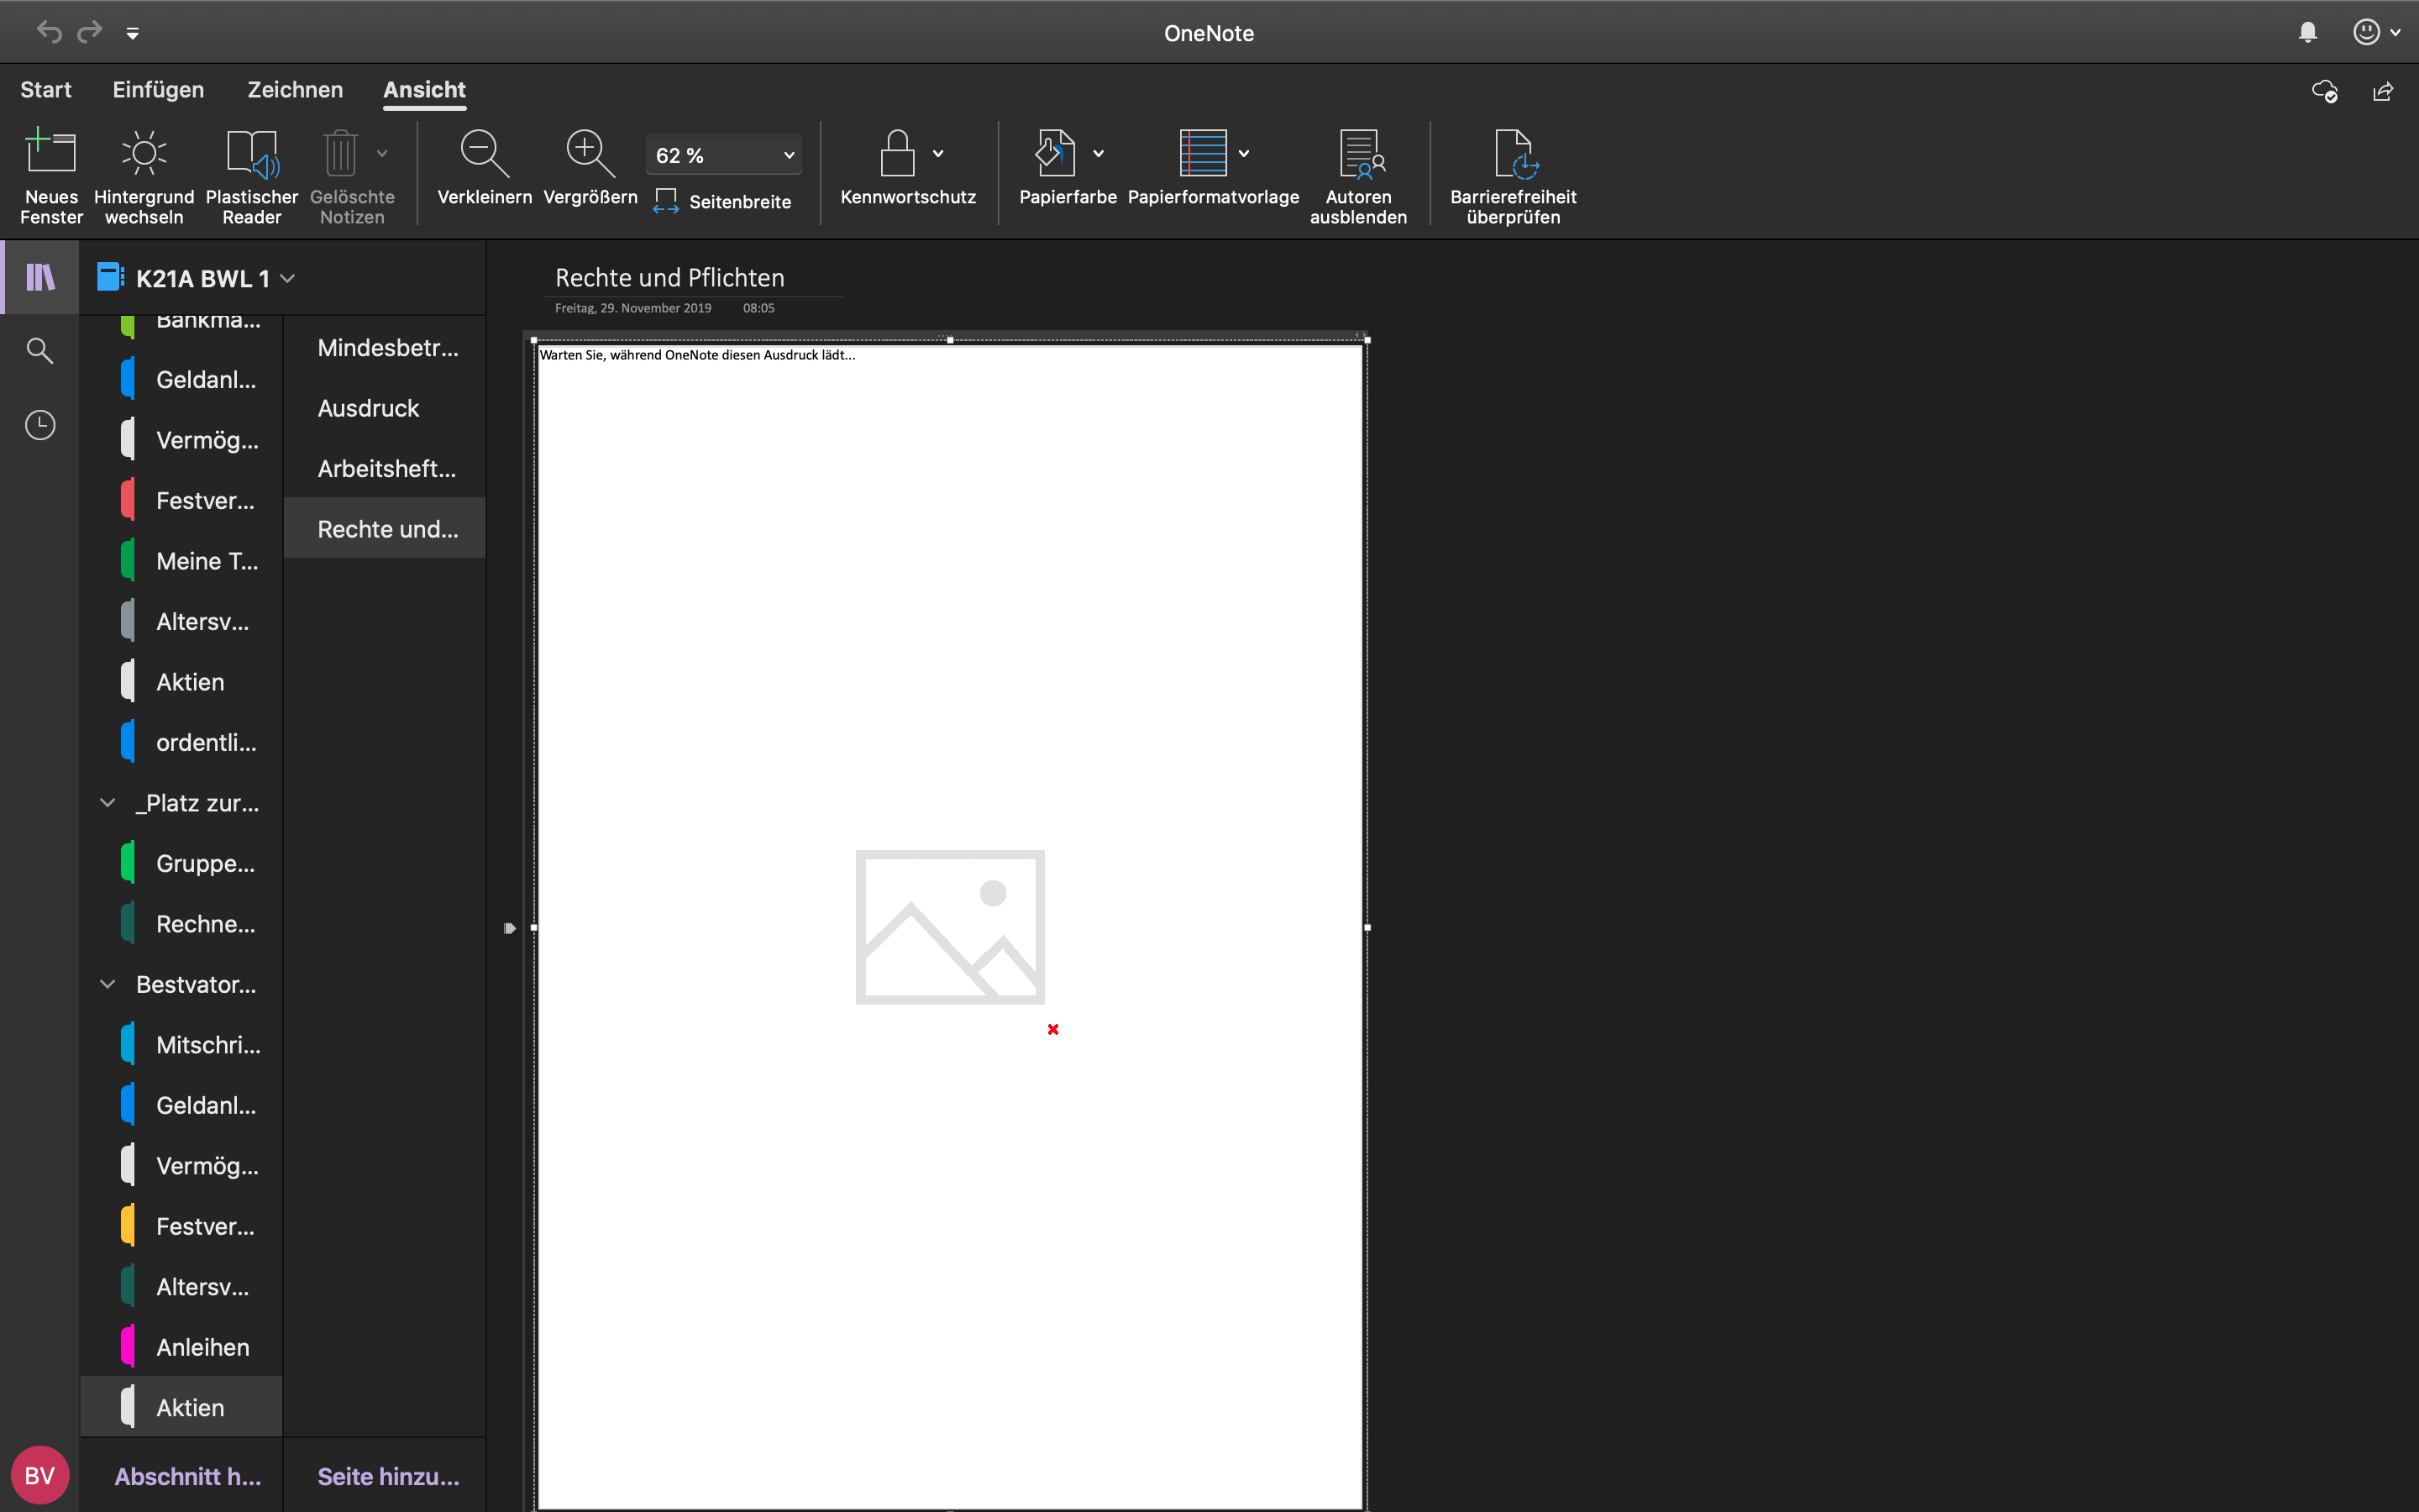The width and height of the screenshot is (2419, 1512).
Task: Open the Mitschri... section
Action: [181, 1045]
